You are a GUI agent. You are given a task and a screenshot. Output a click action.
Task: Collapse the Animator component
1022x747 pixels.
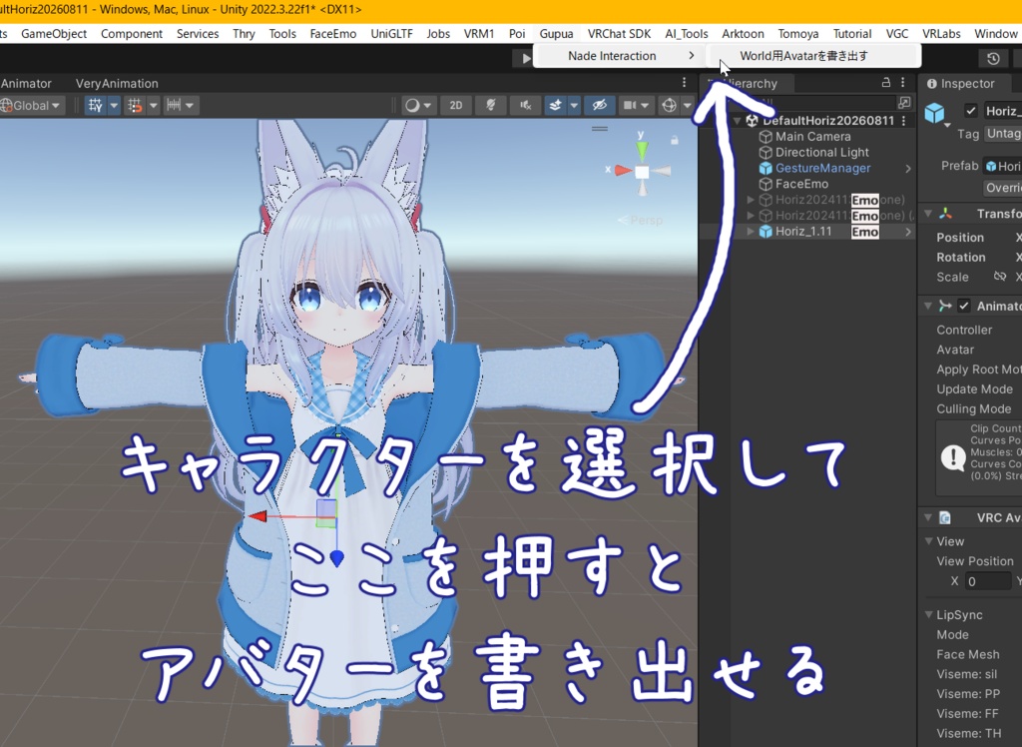(x=928, y=306)
